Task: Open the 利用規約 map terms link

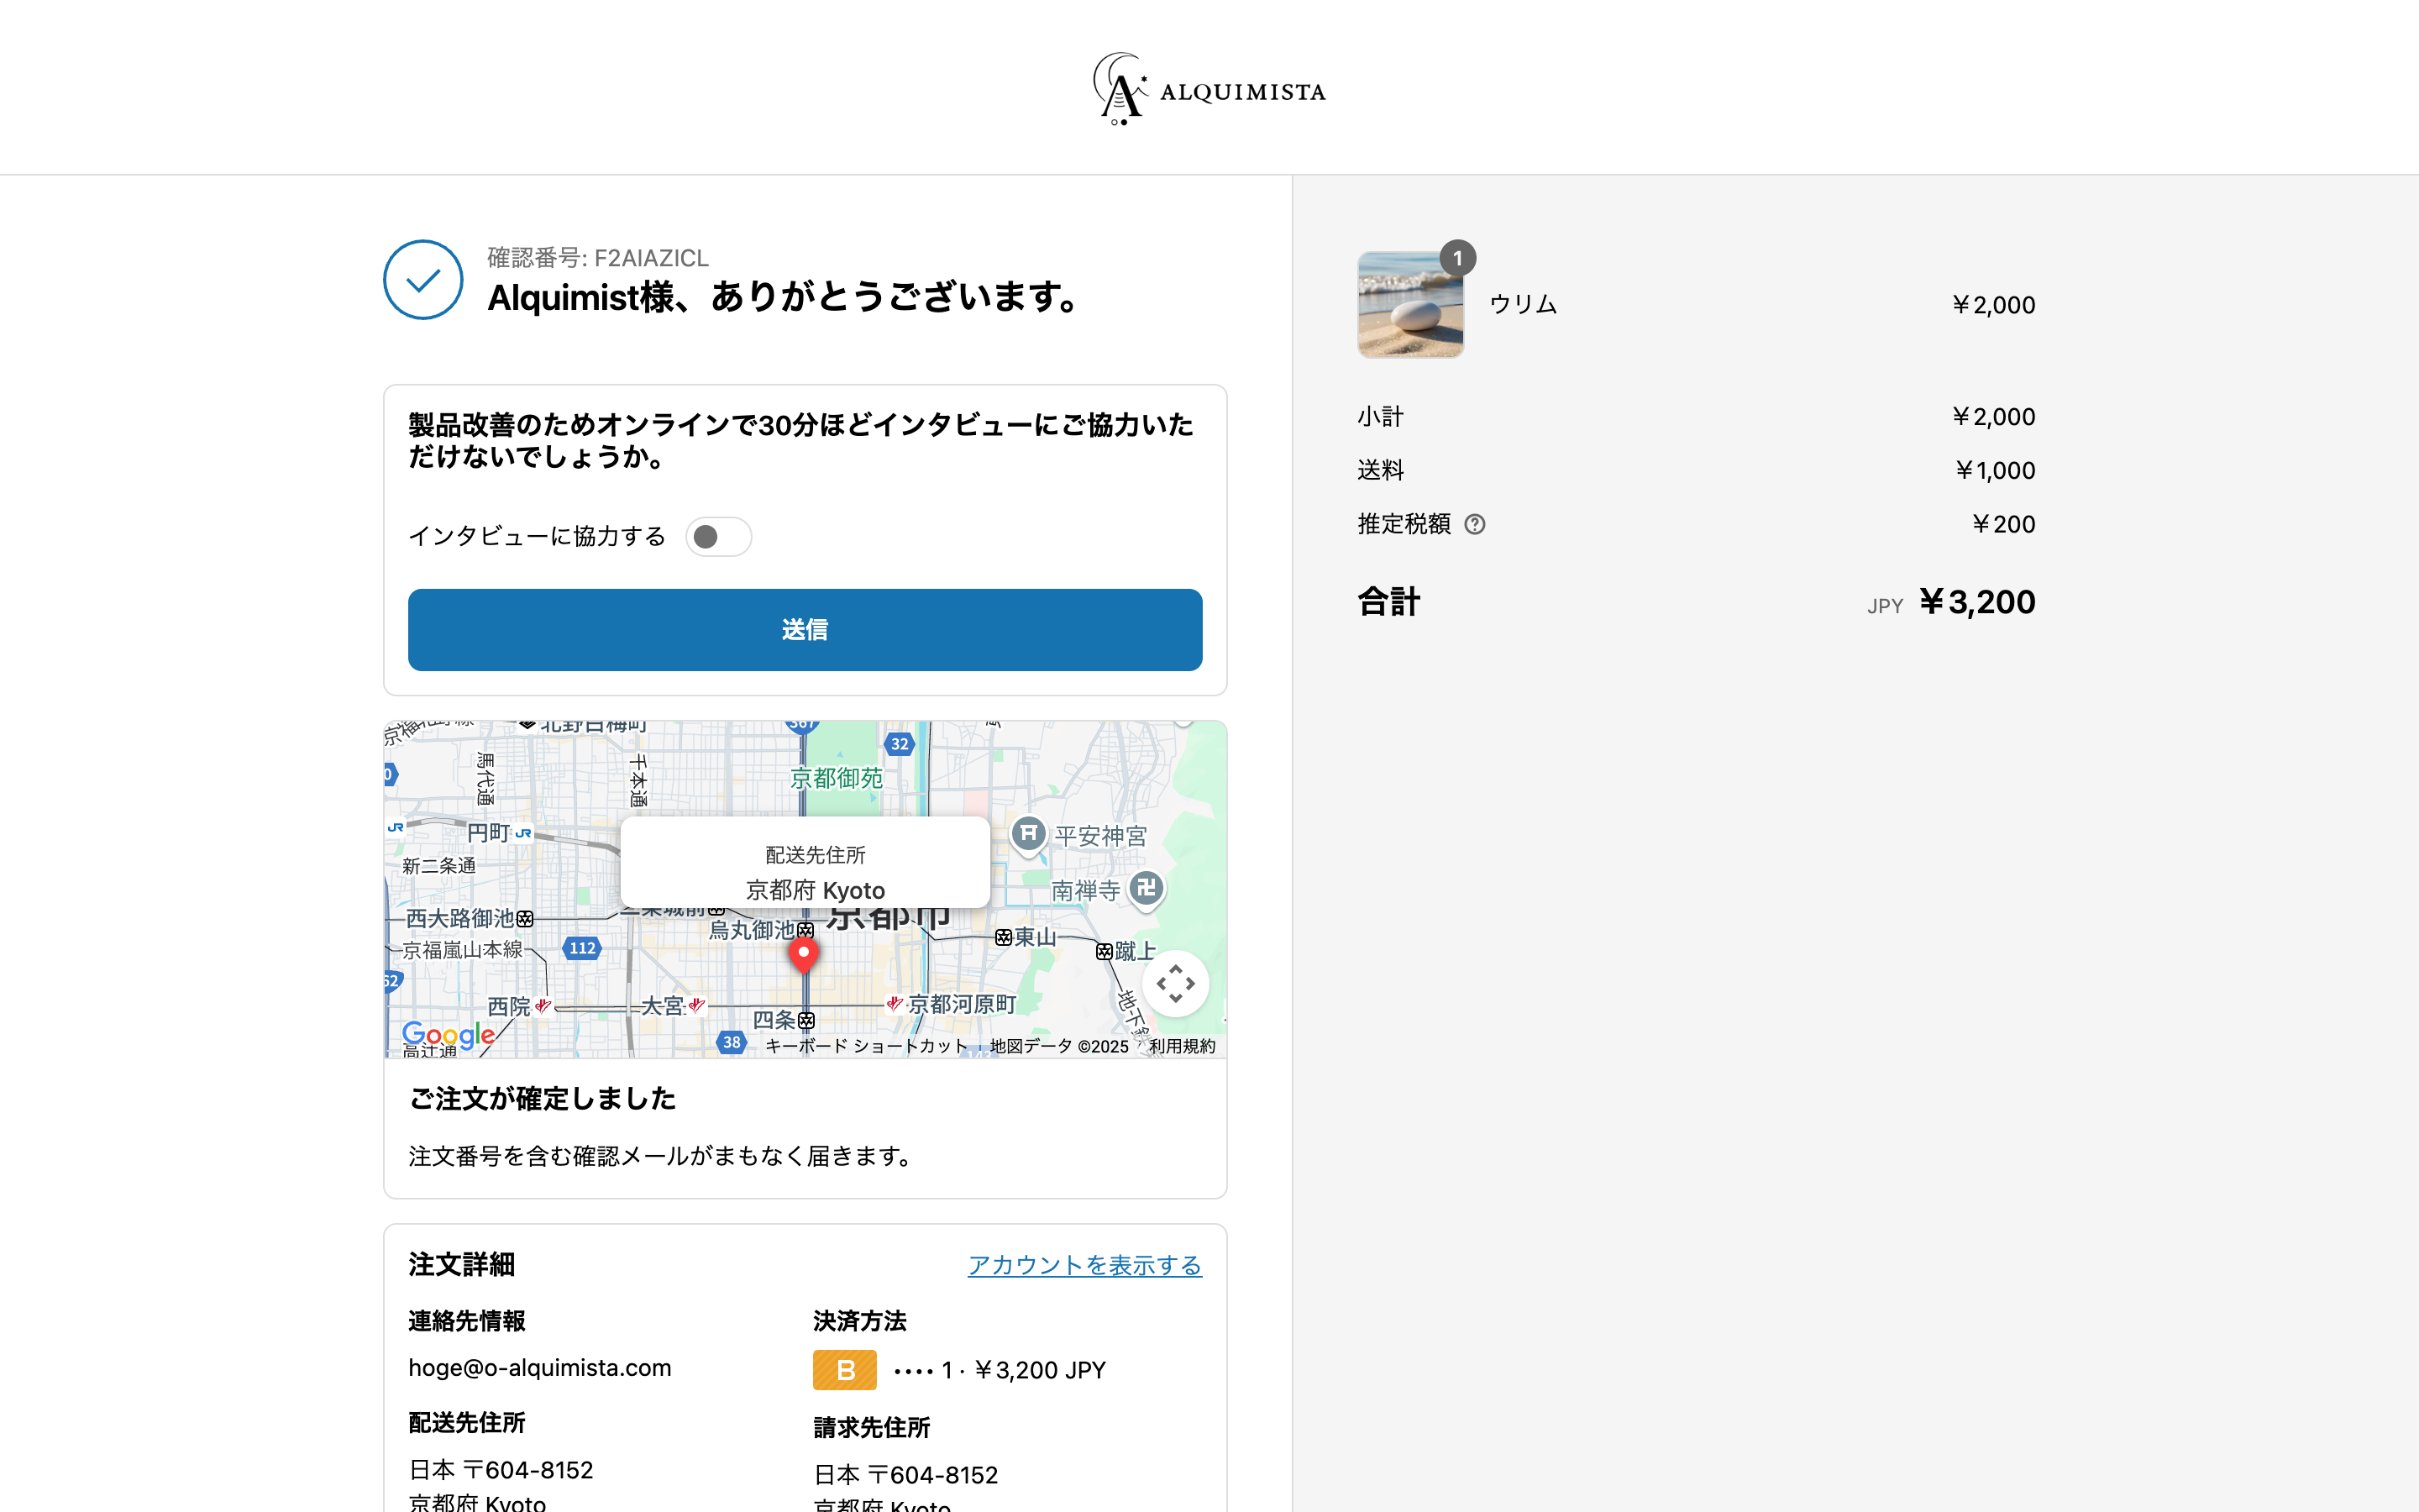Action: [1182, 1046]
